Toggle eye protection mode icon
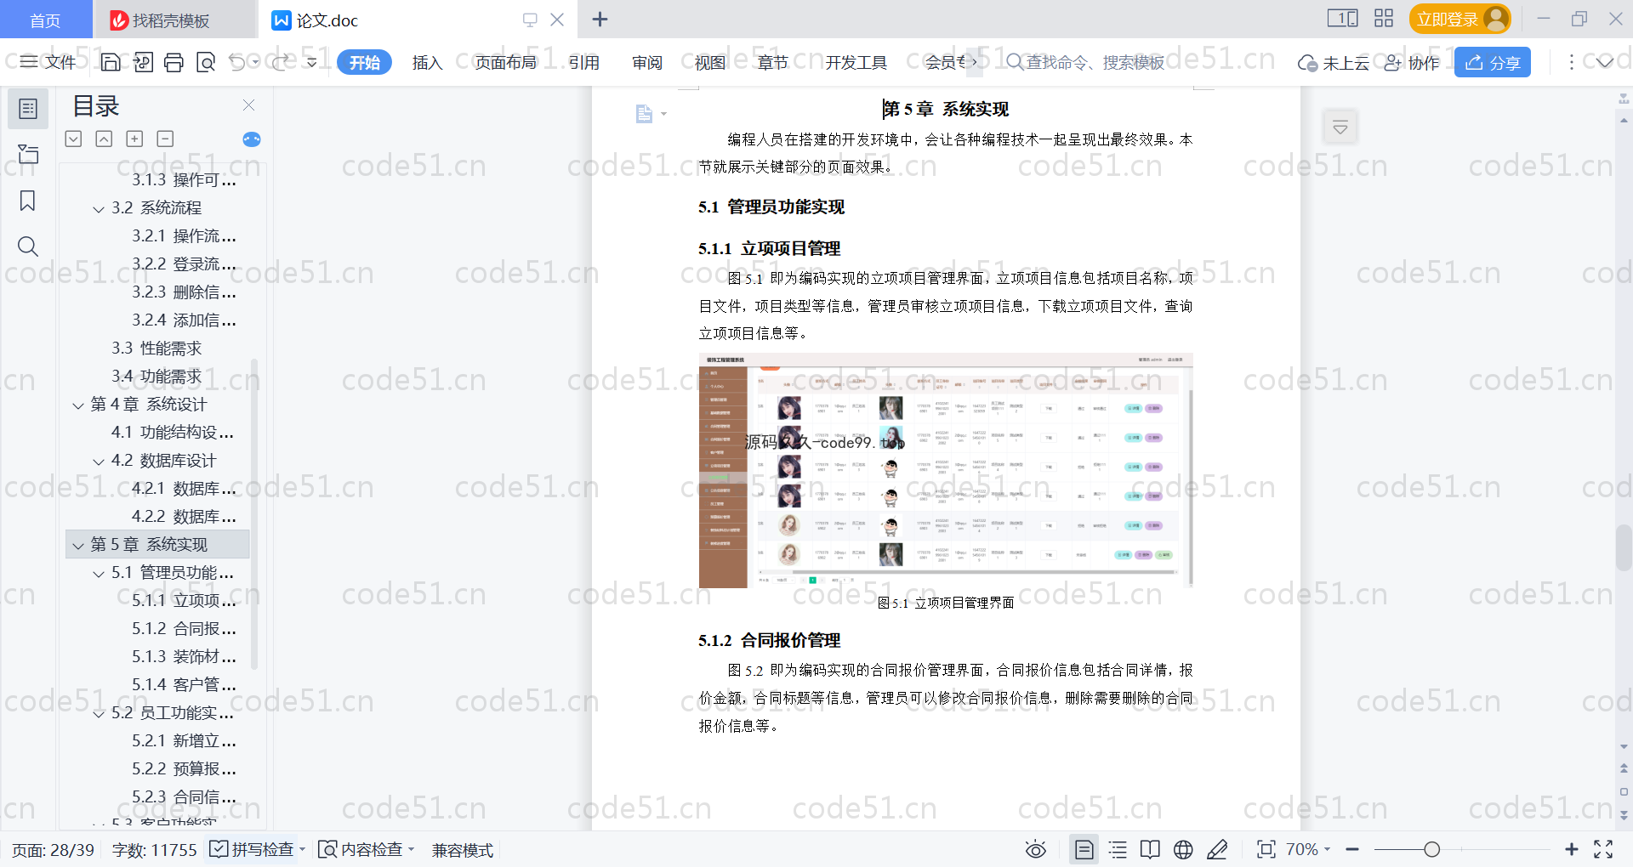 tap(1035, 849)
